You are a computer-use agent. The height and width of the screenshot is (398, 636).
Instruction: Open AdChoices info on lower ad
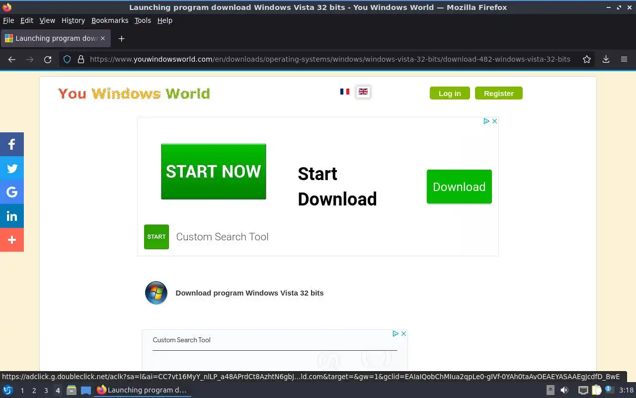point(396,333)
